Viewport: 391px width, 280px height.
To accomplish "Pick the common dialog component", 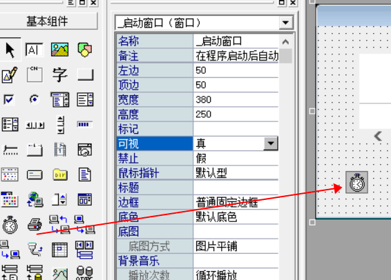I will [x=85, y=199].
